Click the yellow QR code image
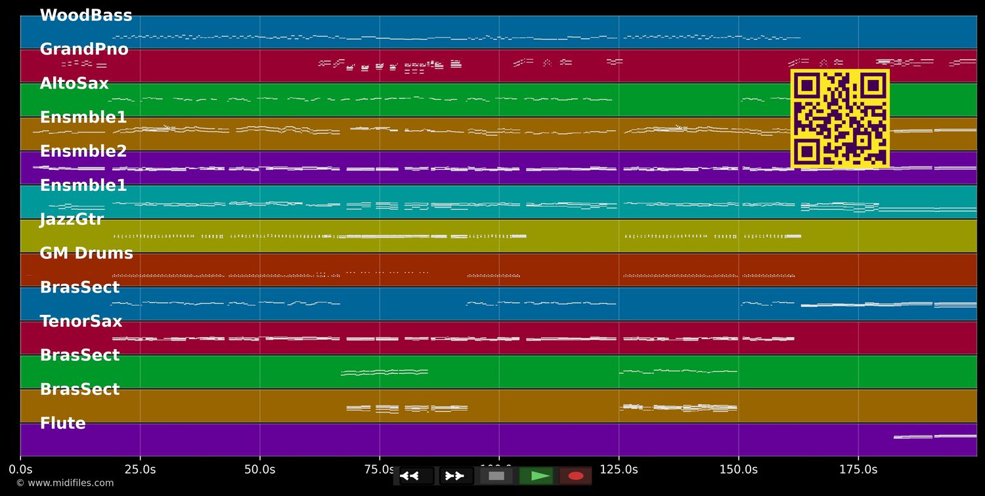Viewport: 985px width, 496px height. [840, 118]
